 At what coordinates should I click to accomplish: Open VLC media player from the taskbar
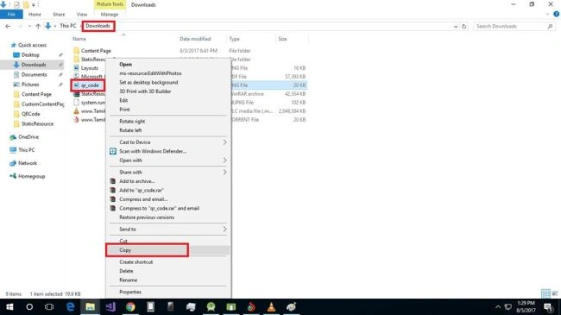(271, 306)
